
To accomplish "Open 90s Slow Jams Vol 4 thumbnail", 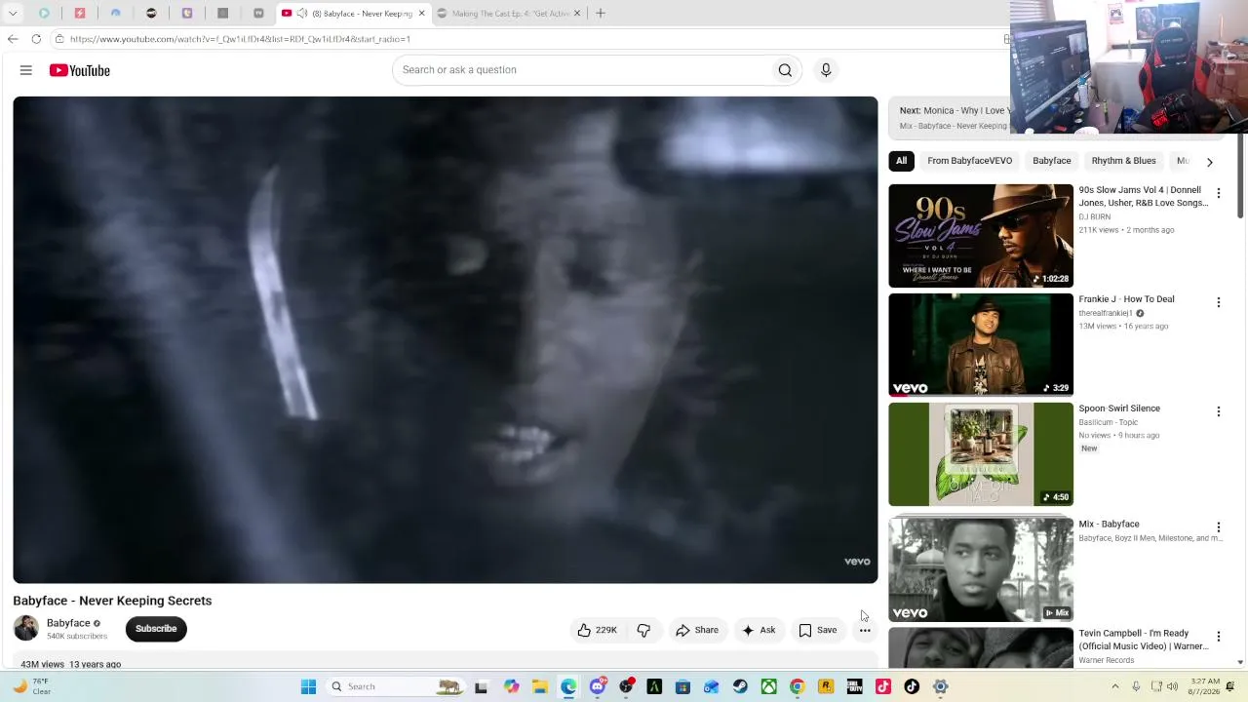I will point(981,236).
